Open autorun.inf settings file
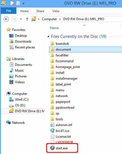Viewport: 122px width, 154px height. [61, 125]
